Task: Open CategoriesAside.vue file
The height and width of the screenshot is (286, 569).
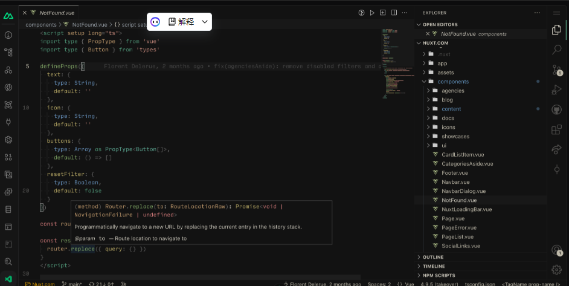Action: tap(467, 163)
